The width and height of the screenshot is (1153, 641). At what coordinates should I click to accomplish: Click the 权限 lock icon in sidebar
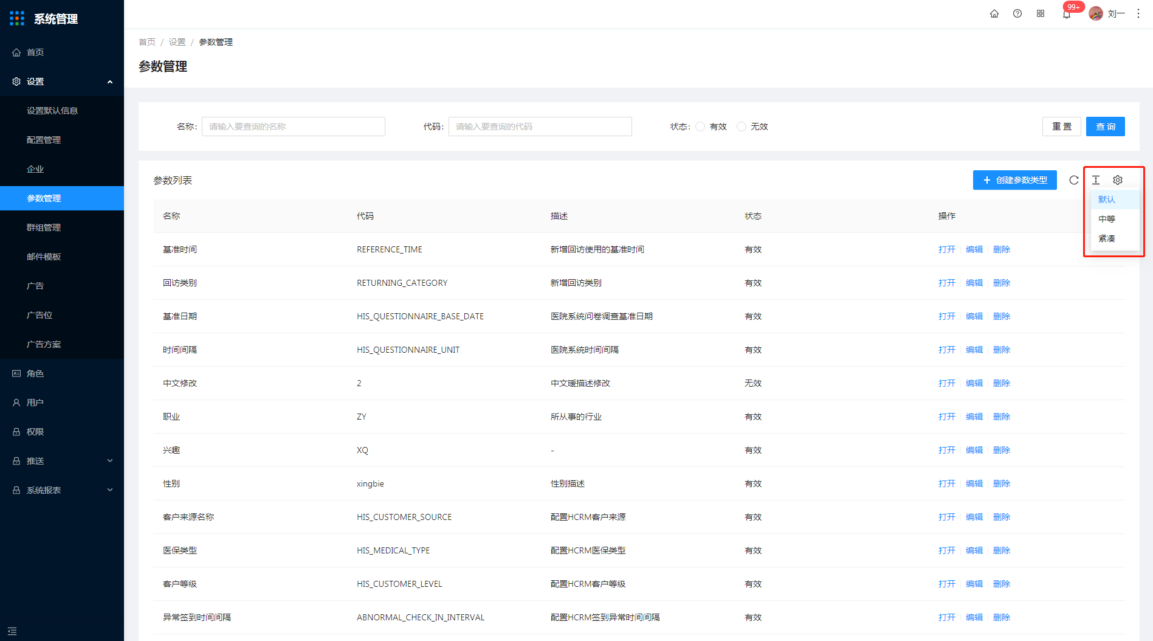click(x=16, y=432)
